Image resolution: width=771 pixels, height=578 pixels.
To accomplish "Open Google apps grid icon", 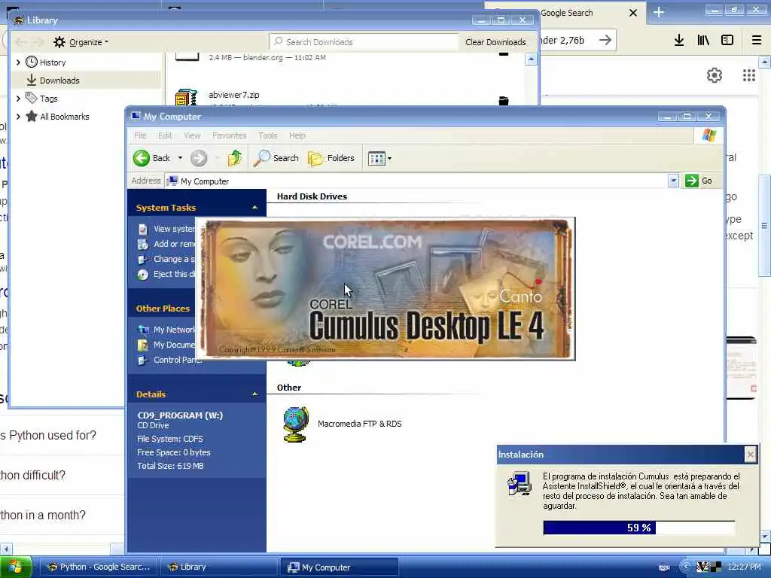I will (749, 75).
